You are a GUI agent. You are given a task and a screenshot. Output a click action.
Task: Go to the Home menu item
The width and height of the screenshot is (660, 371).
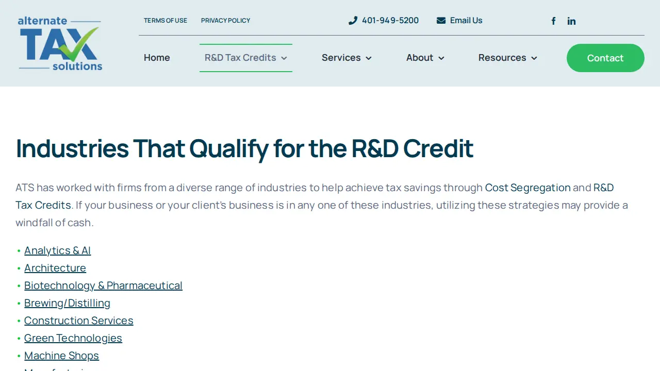157,58
